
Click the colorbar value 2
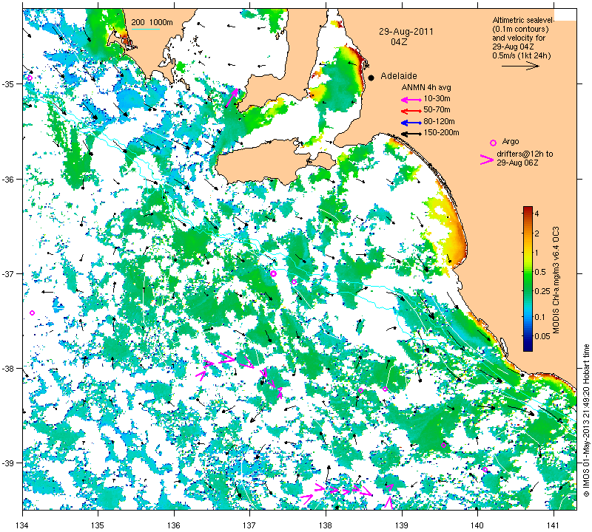(537, 233)
